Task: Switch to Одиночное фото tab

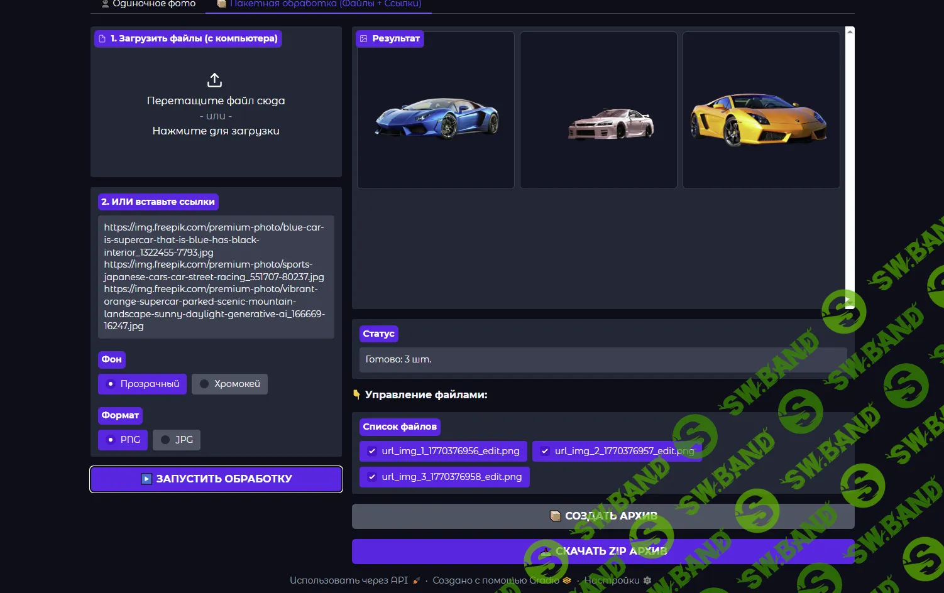Action: [149, 4]
